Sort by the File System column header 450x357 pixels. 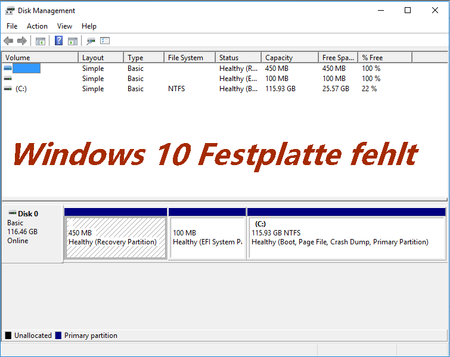click(x=190, y=58)
